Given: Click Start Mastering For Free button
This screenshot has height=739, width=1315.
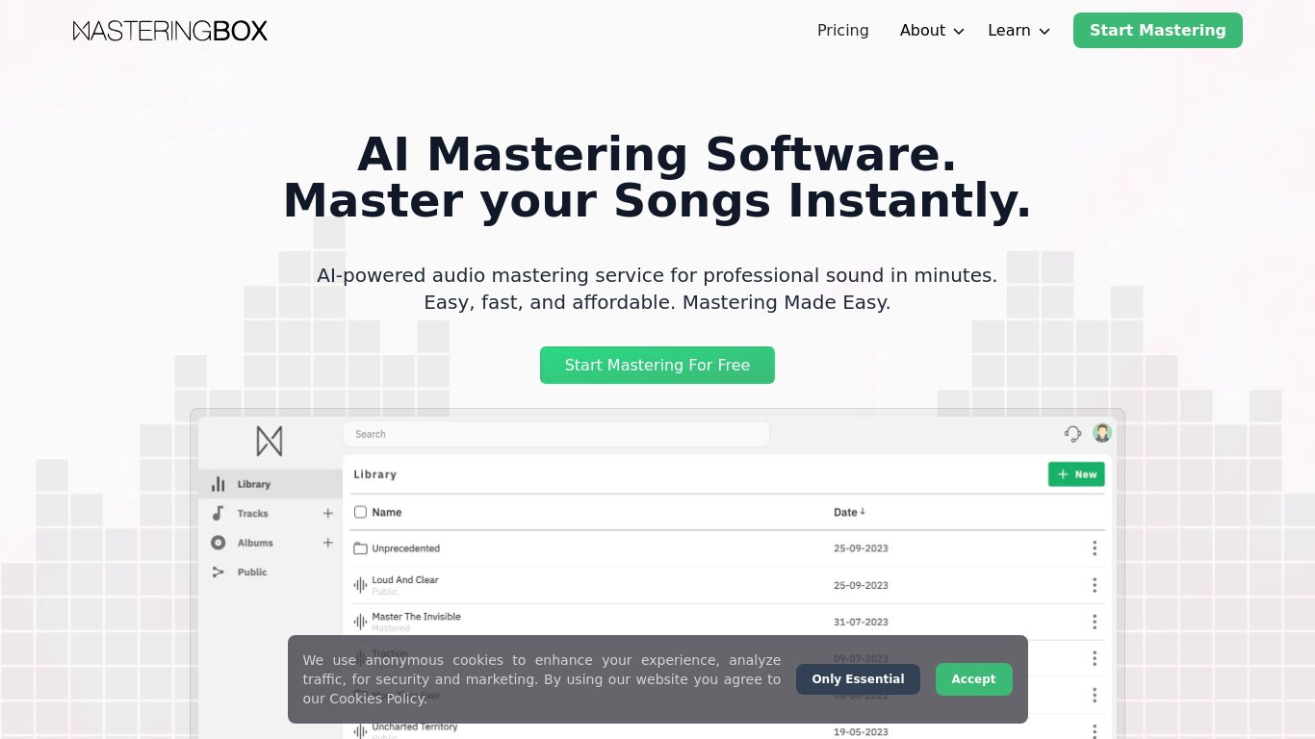Looking at the screenshot, I should [657, 365].
